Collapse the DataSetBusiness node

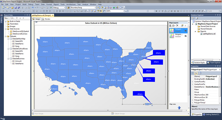pos(8,59)
